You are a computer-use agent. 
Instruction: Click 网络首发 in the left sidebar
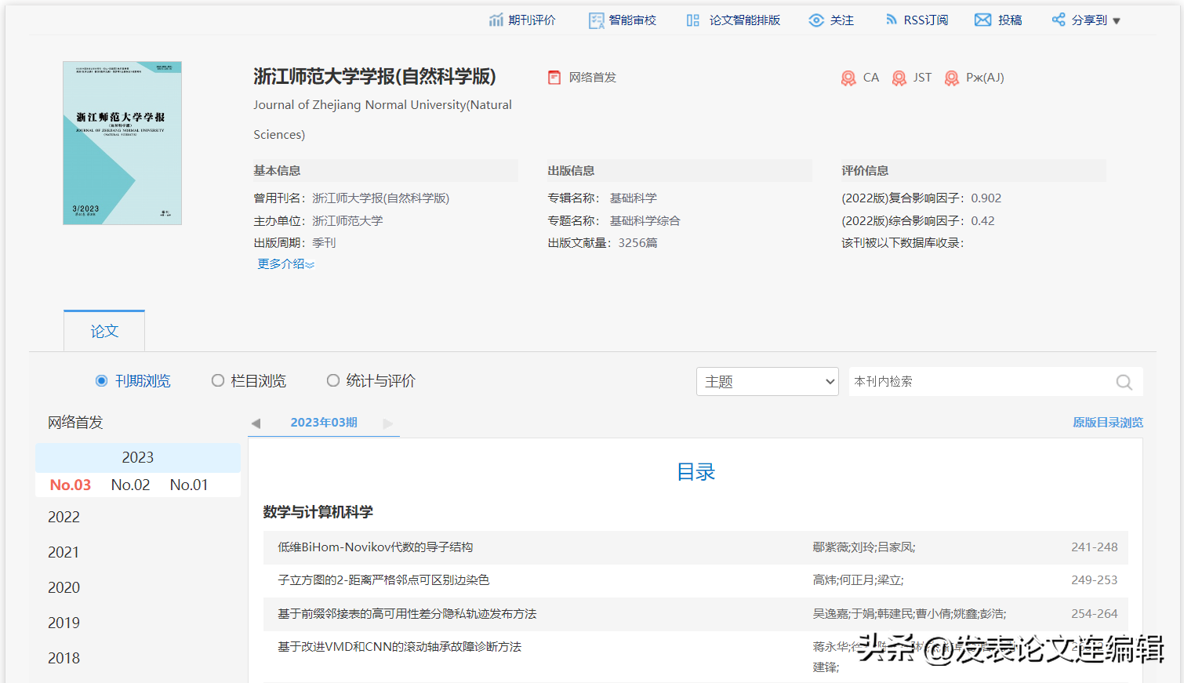(x=75, y=423)
